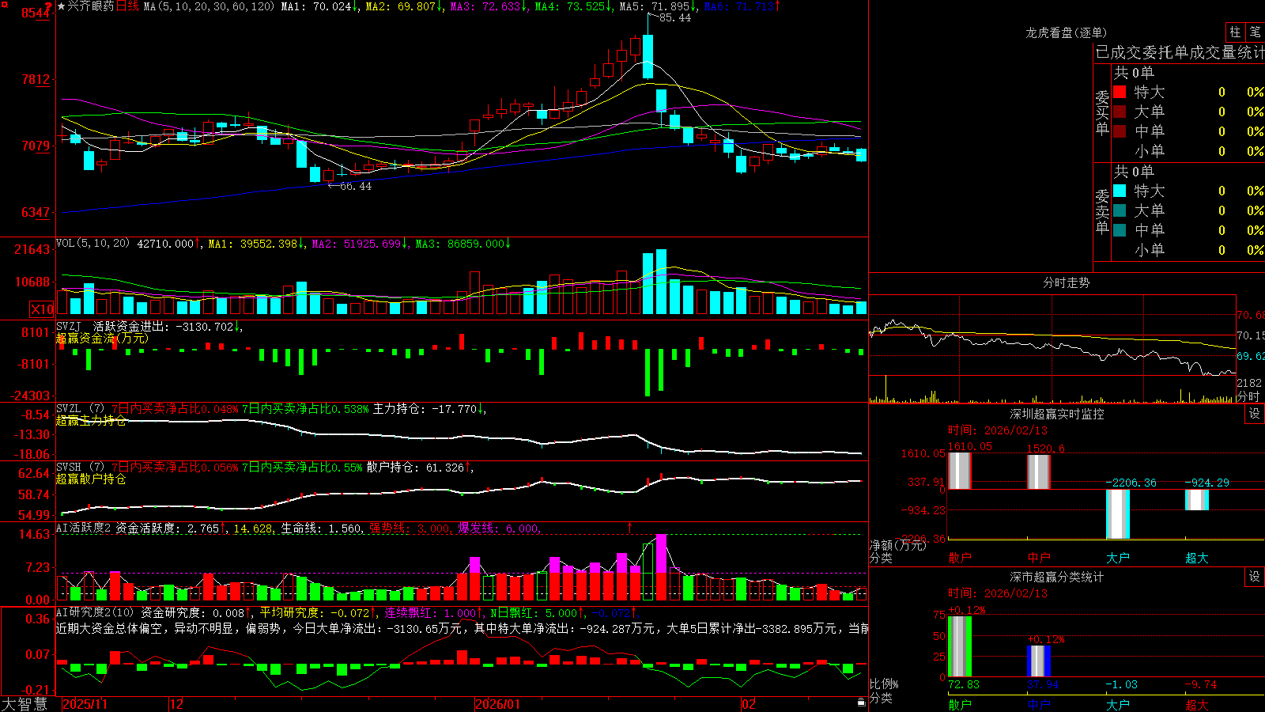
Task: Click the 大户 cyan bar in 深圳超赢实时监控
Action: [x=1117, y=514]
